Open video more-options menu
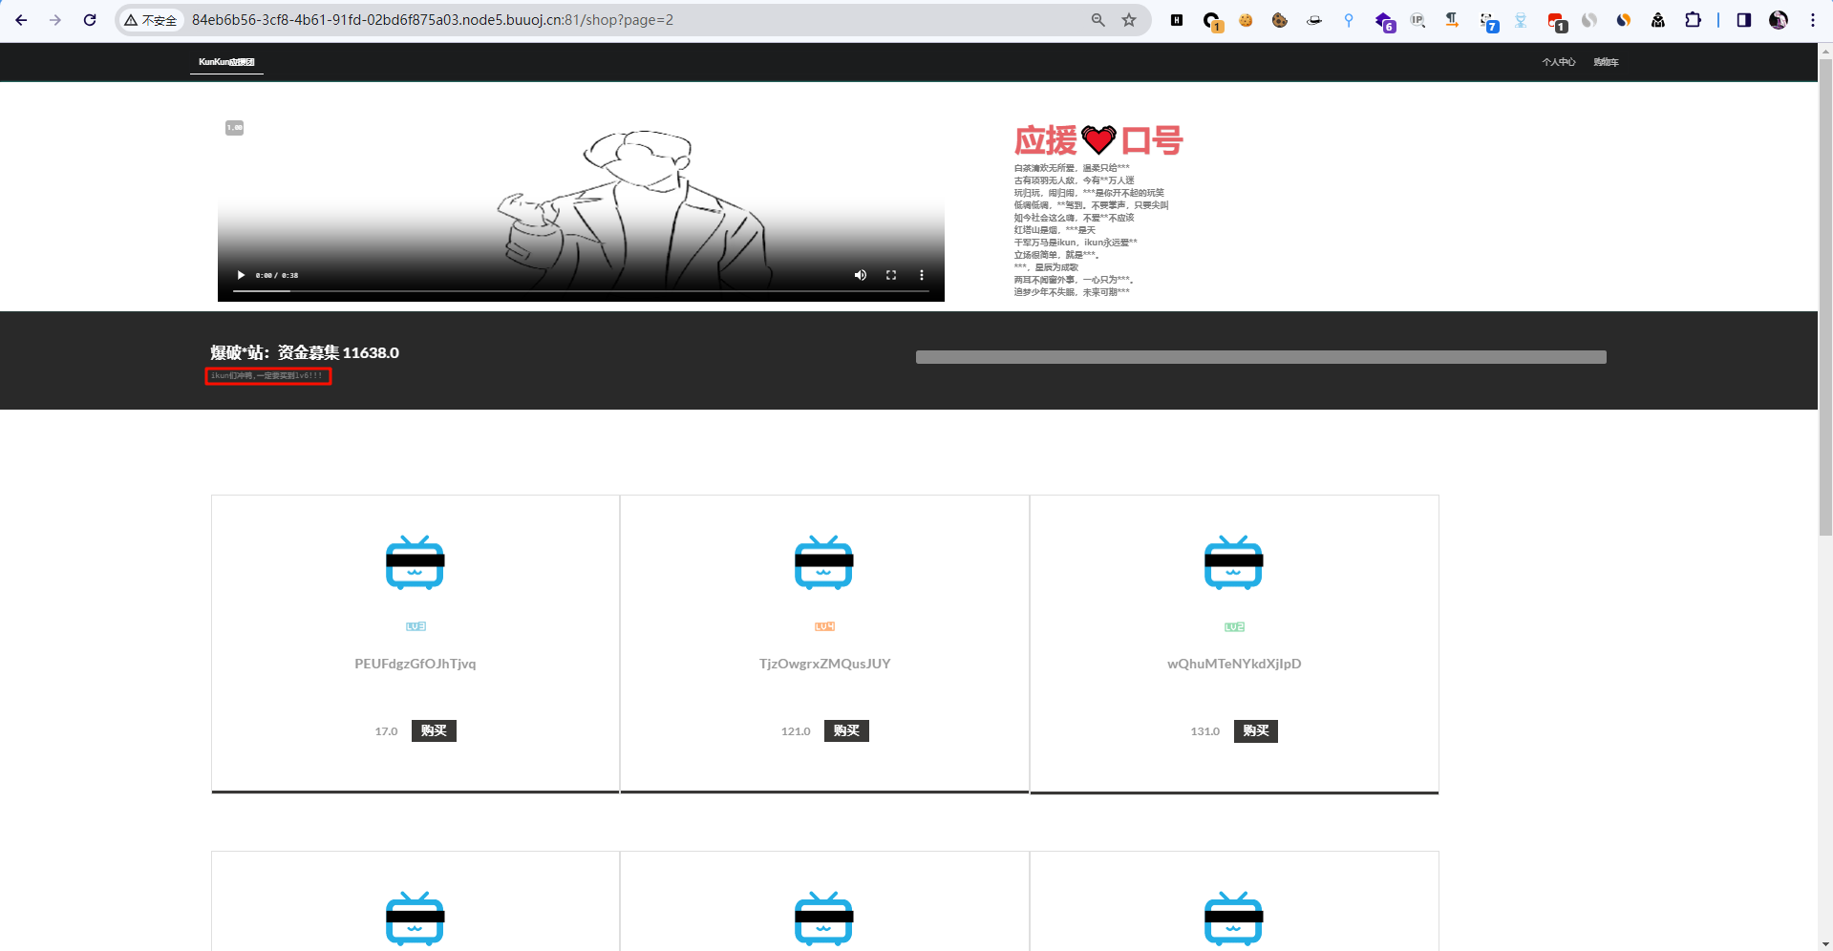This screenshot has width=1833, height=951. coord(922,275)
